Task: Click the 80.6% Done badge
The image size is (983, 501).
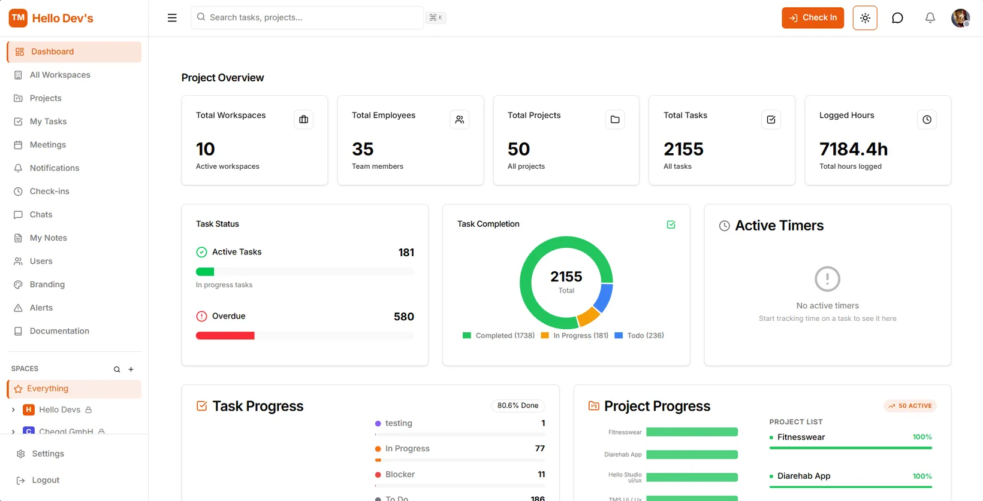Action: click(x=518, y=406)
